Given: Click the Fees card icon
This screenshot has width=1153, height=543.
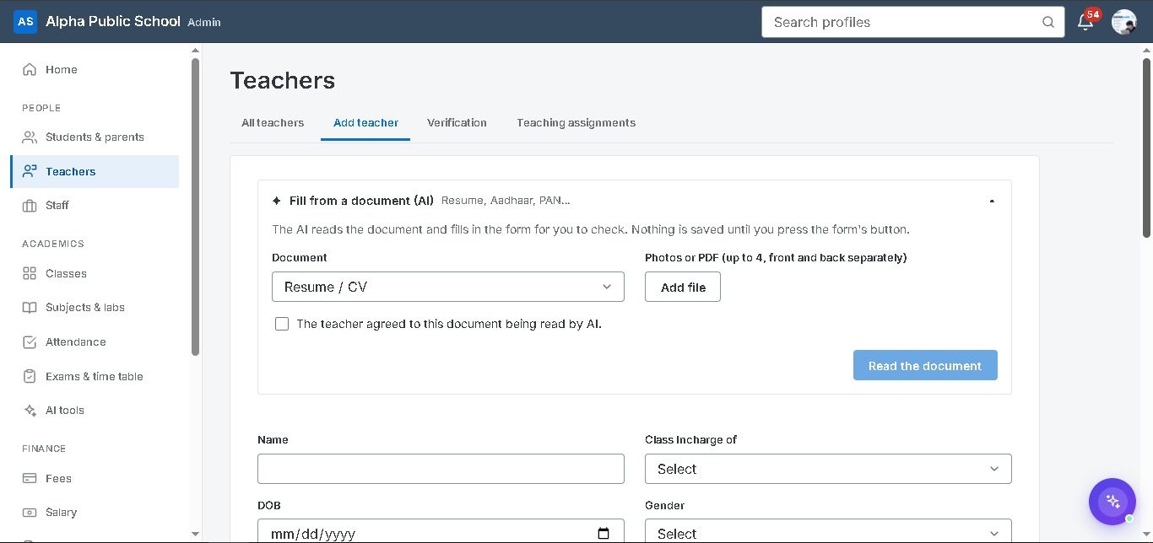Looking at the screenshot, I should coord(30,478).
